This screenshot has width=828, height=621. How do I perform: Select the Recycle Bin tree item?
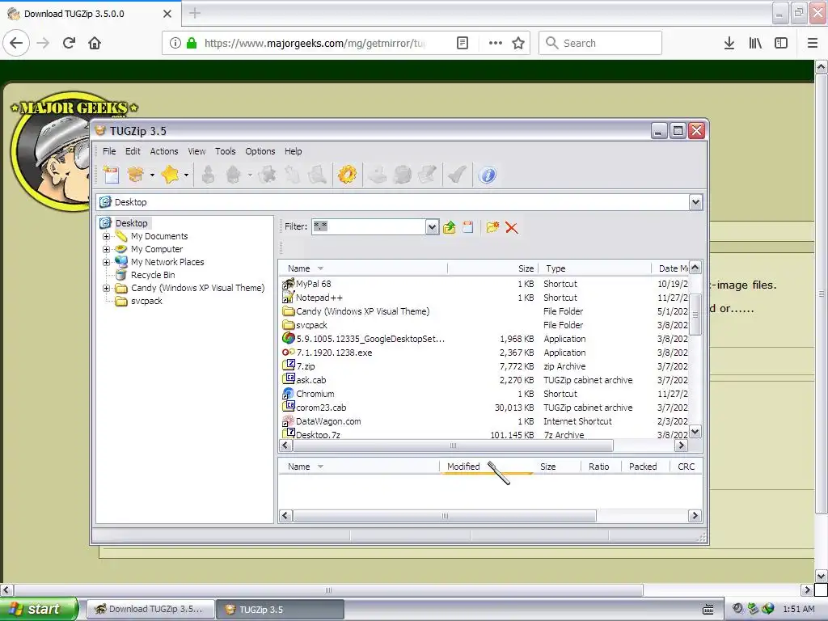[153, 275]
